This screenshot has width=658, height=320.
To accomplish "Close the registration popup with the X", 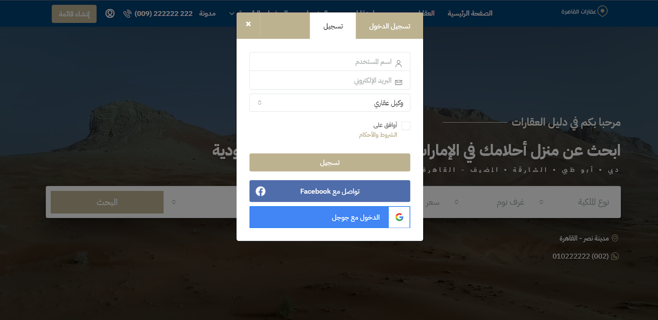I will coord(248,24).
